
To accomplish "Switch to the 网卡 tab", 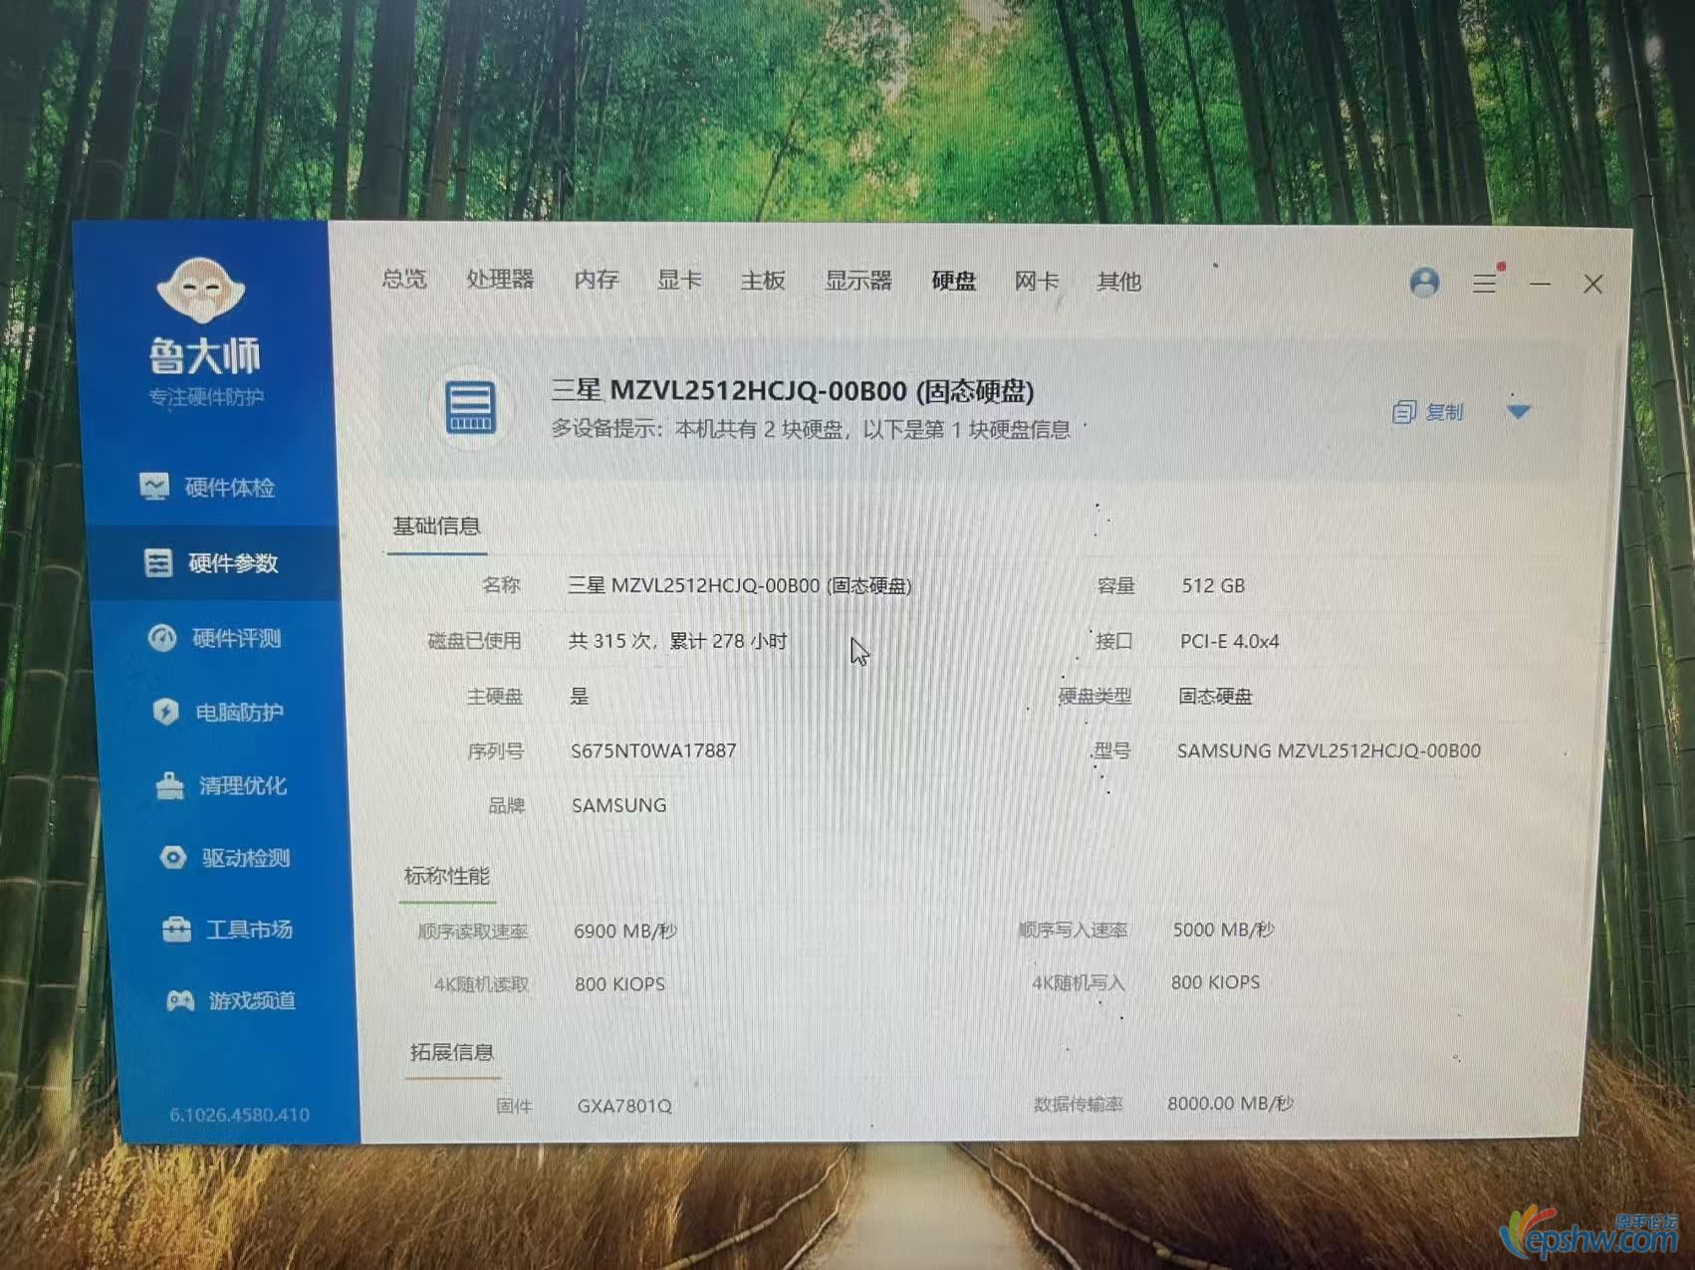I will click(x=1037, y=282).
